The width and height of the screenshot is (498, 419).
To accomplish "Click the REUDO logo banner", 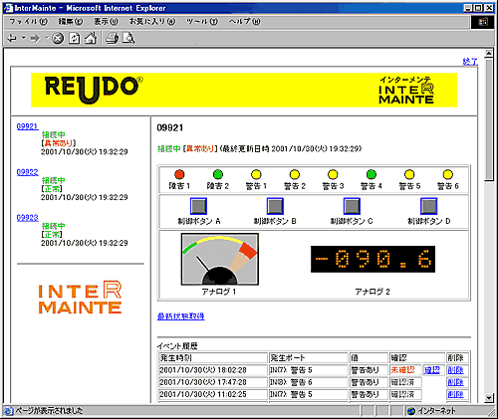I will (x=244, y=91).
